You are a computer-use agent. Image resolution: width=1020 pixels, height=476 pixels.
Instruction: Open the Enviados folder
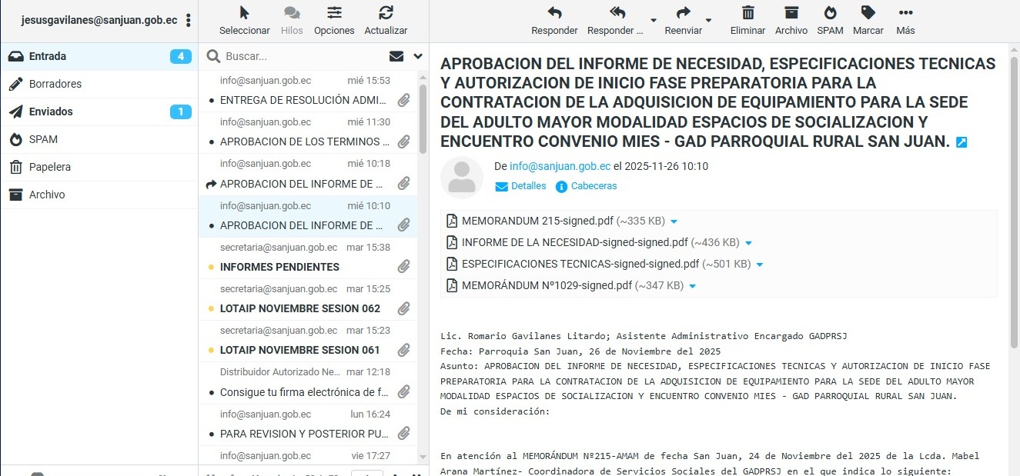(x=51, y=112)
